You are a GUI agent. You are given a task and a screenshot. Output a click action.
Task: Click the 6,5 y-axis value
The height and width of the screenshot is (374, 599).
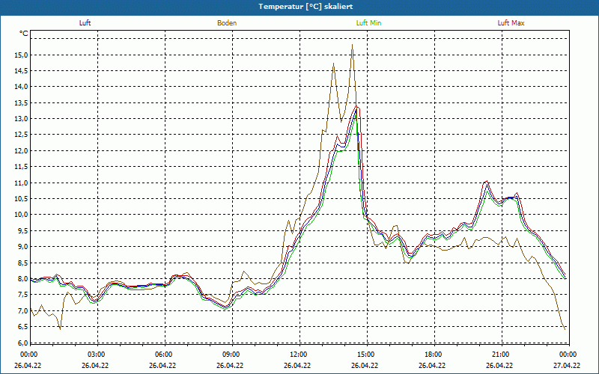click(22, 327)
